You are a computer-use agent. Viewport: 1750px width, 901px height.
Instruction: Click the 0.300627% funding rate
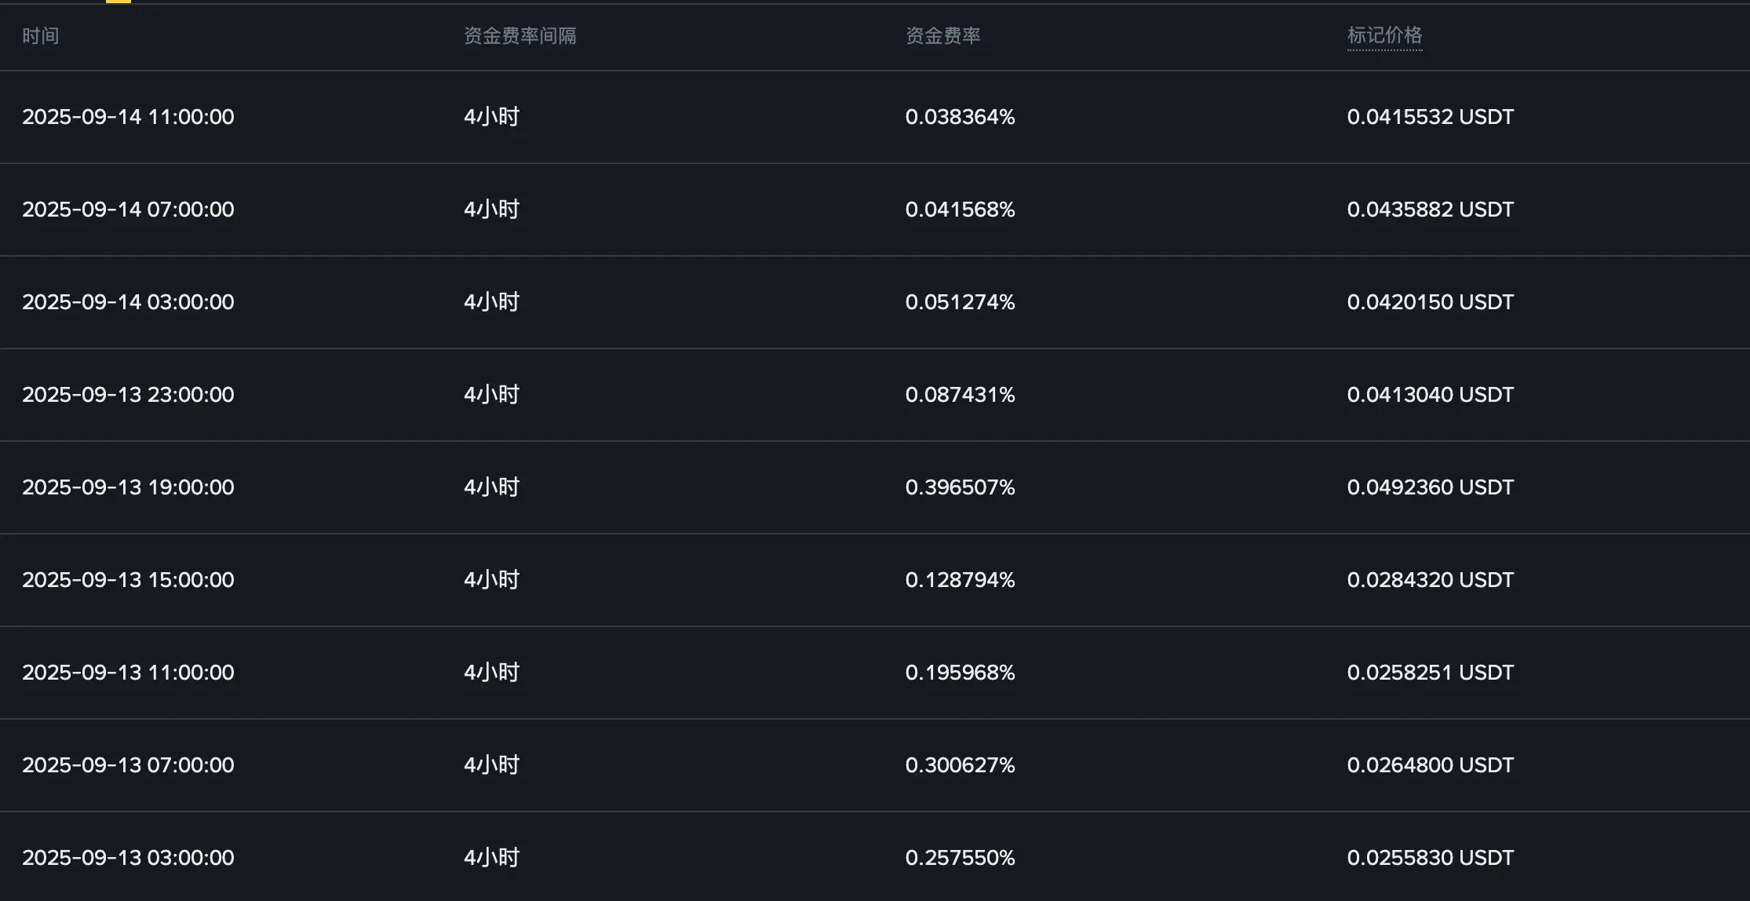(x=960, y=765)
